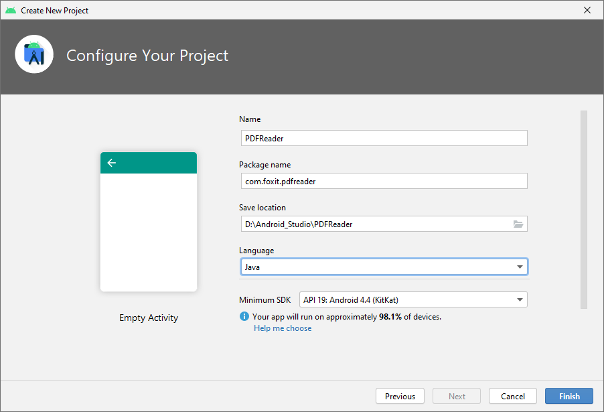604x412 pixels.
Task: Browse for a folder in Save location
Action: pyautogui.click(x=518, y=224)
